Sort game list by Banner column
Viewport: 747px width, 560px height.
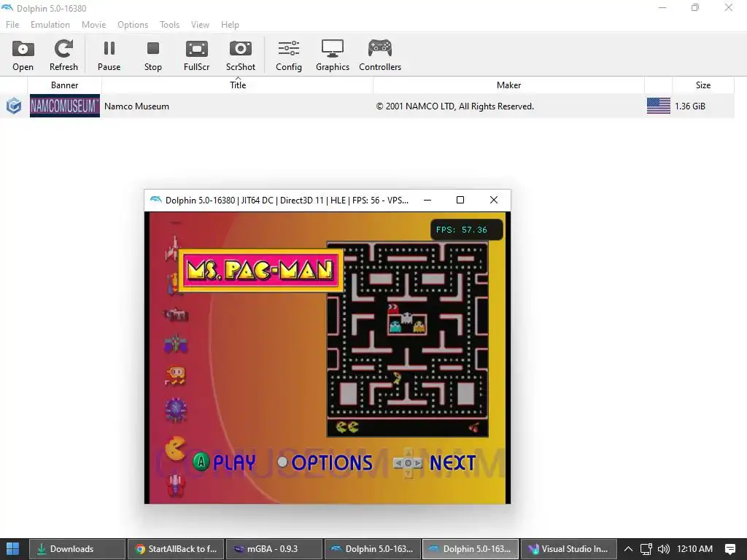pos(64,85)
